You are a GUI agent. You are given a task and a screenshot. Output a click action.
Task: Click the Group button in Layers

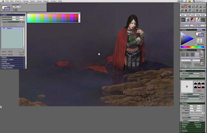click(4, 52)
